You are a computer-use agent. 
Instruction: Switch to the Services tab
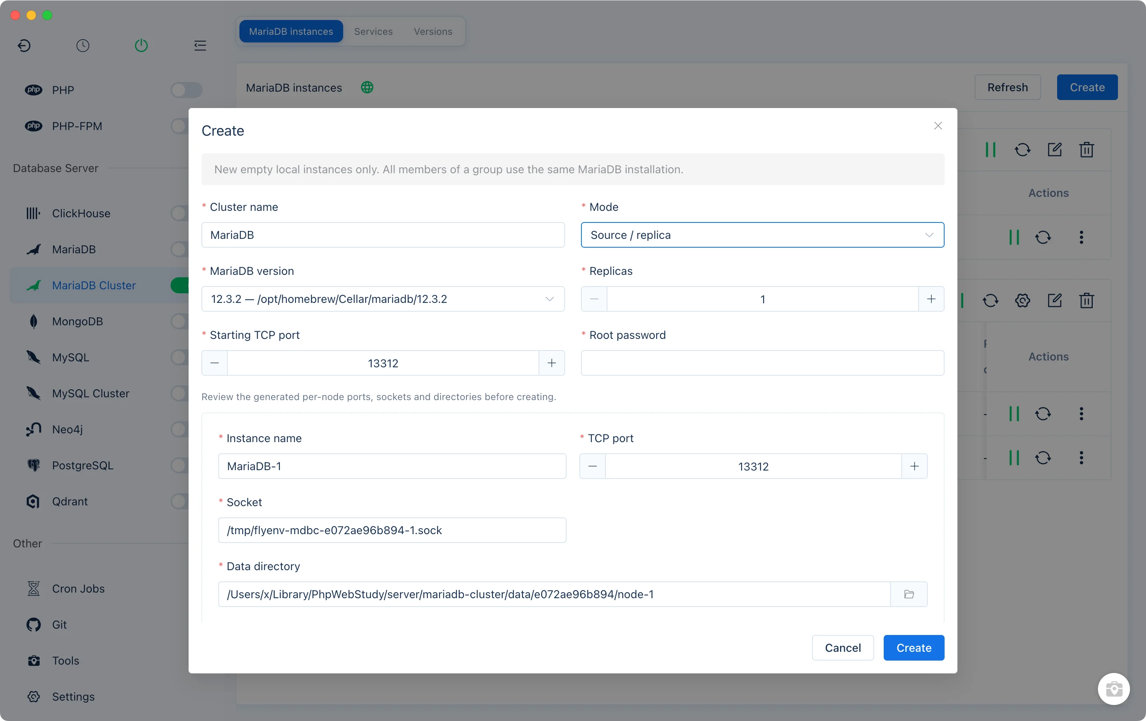[x=373, y=31]
